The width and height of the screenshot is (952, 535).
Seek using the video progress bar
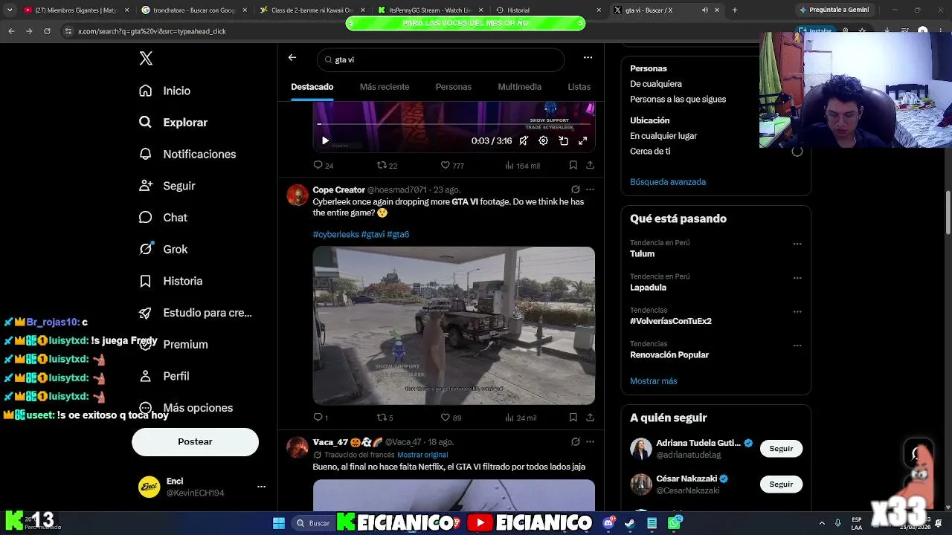point(454,124)
